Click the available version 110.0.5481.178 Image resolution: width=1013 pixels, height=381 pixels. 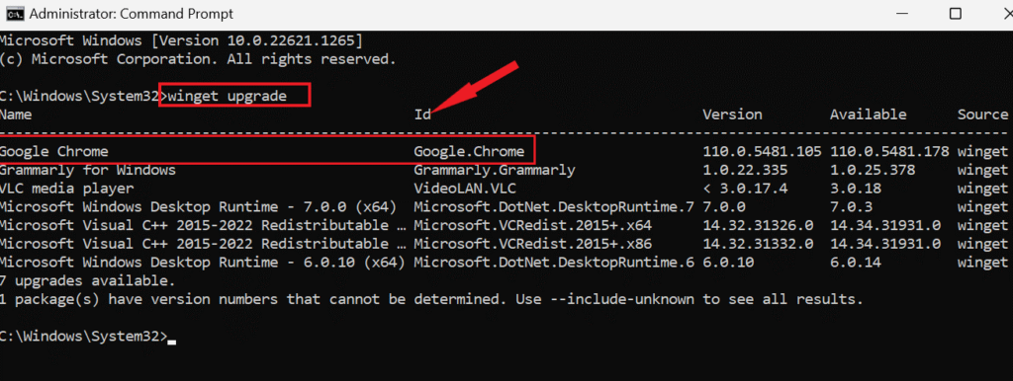(x=889, y=152)
